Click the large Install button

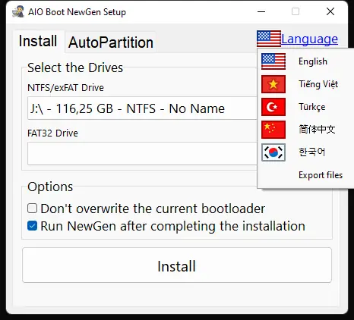coord(177,265)
